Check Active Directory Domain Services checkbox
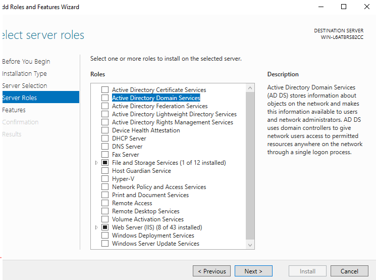This screenshot has width=376, height=280. click(105, 98)
